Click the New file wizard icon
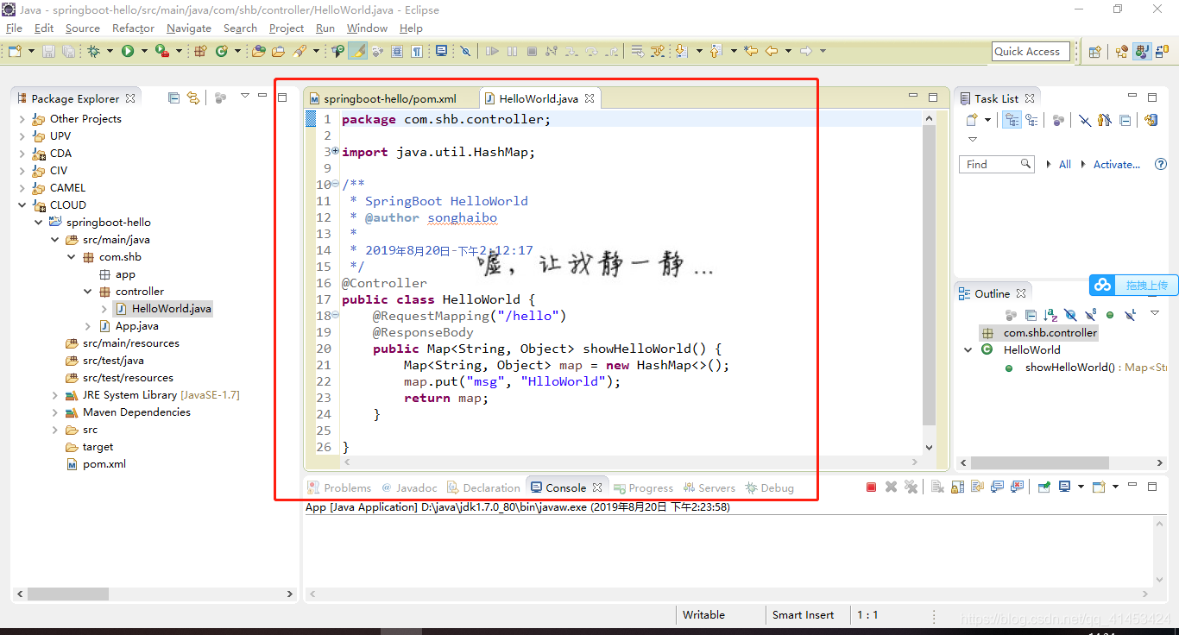Image resolution: width=1179 pixels, height=635 pixels. click(15, 51)
